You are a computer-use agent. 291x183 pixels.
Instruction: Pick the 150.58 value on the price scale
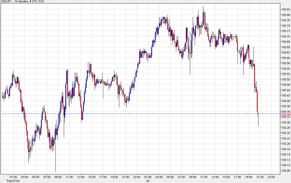click(x=286, y=63)
